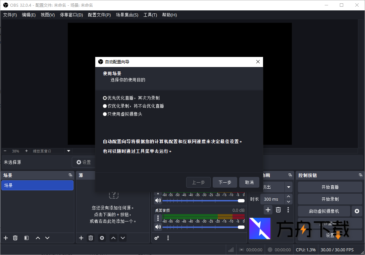This screenshot has width=365, height=255.
Task: Select 场景 in the scenes list
Action: [37, 185]
